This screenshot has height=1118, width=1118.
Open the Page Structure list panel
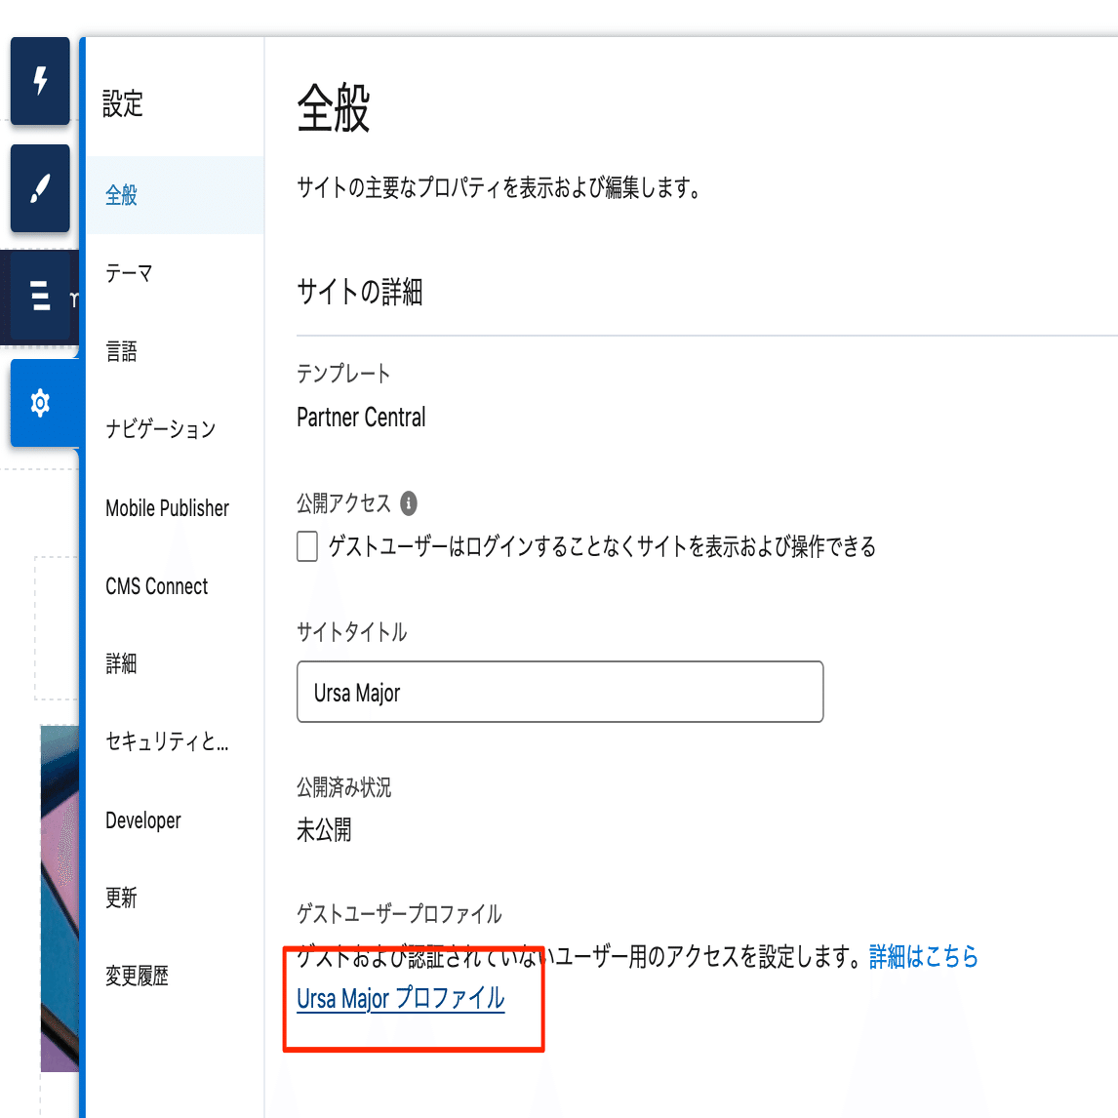(40, 296)
